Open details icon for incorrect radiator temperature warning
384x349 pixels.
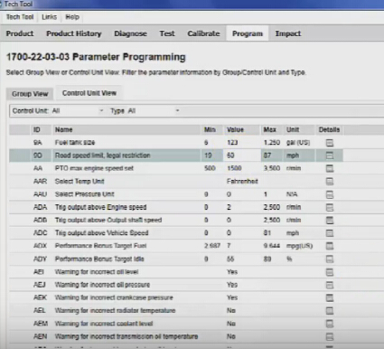330,311
